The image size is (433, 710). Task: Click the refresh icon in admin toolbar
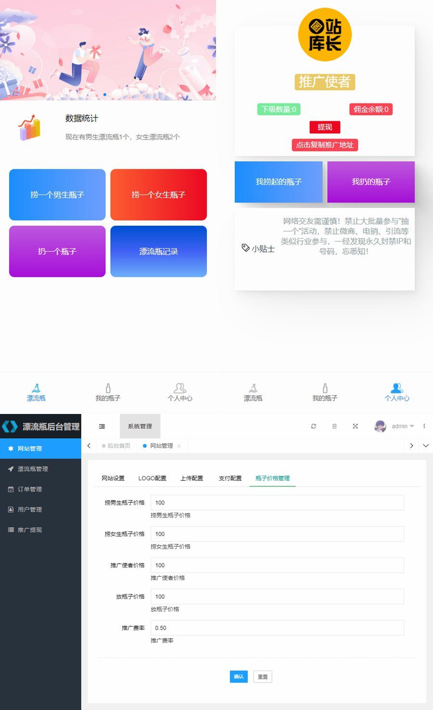click(313, 426)
